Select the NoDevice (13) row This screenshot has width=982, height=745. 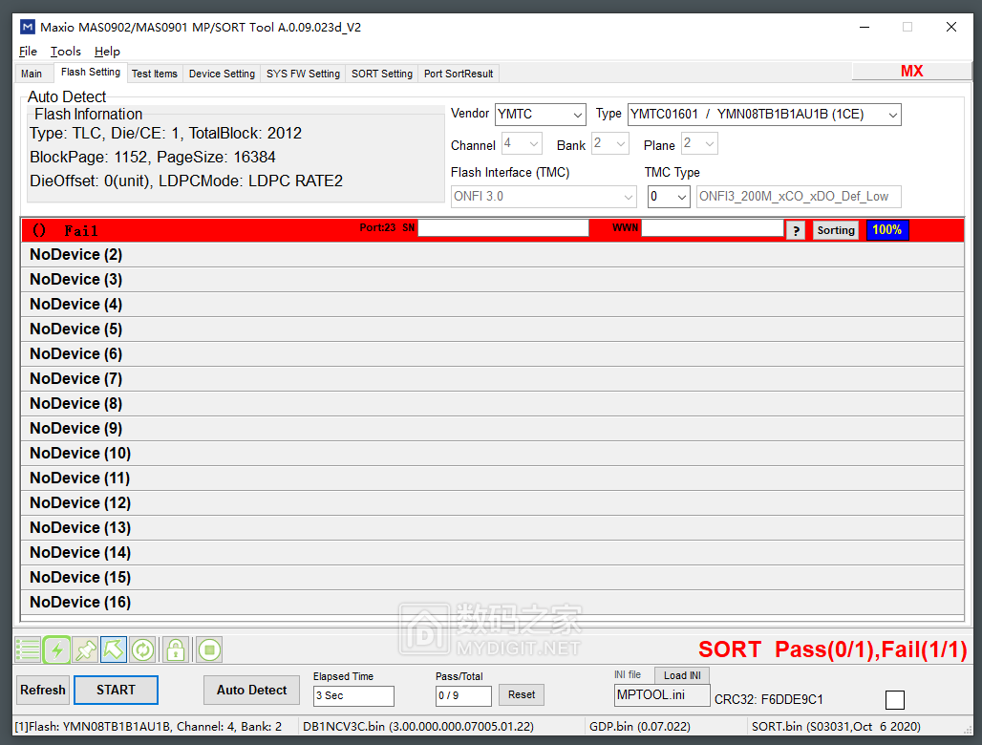492,528
